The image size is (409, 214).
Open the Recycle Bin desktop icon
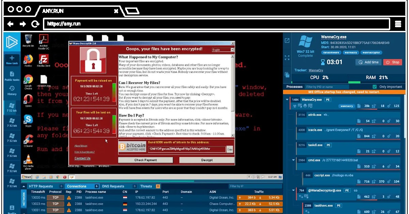(x=28, y=41)
